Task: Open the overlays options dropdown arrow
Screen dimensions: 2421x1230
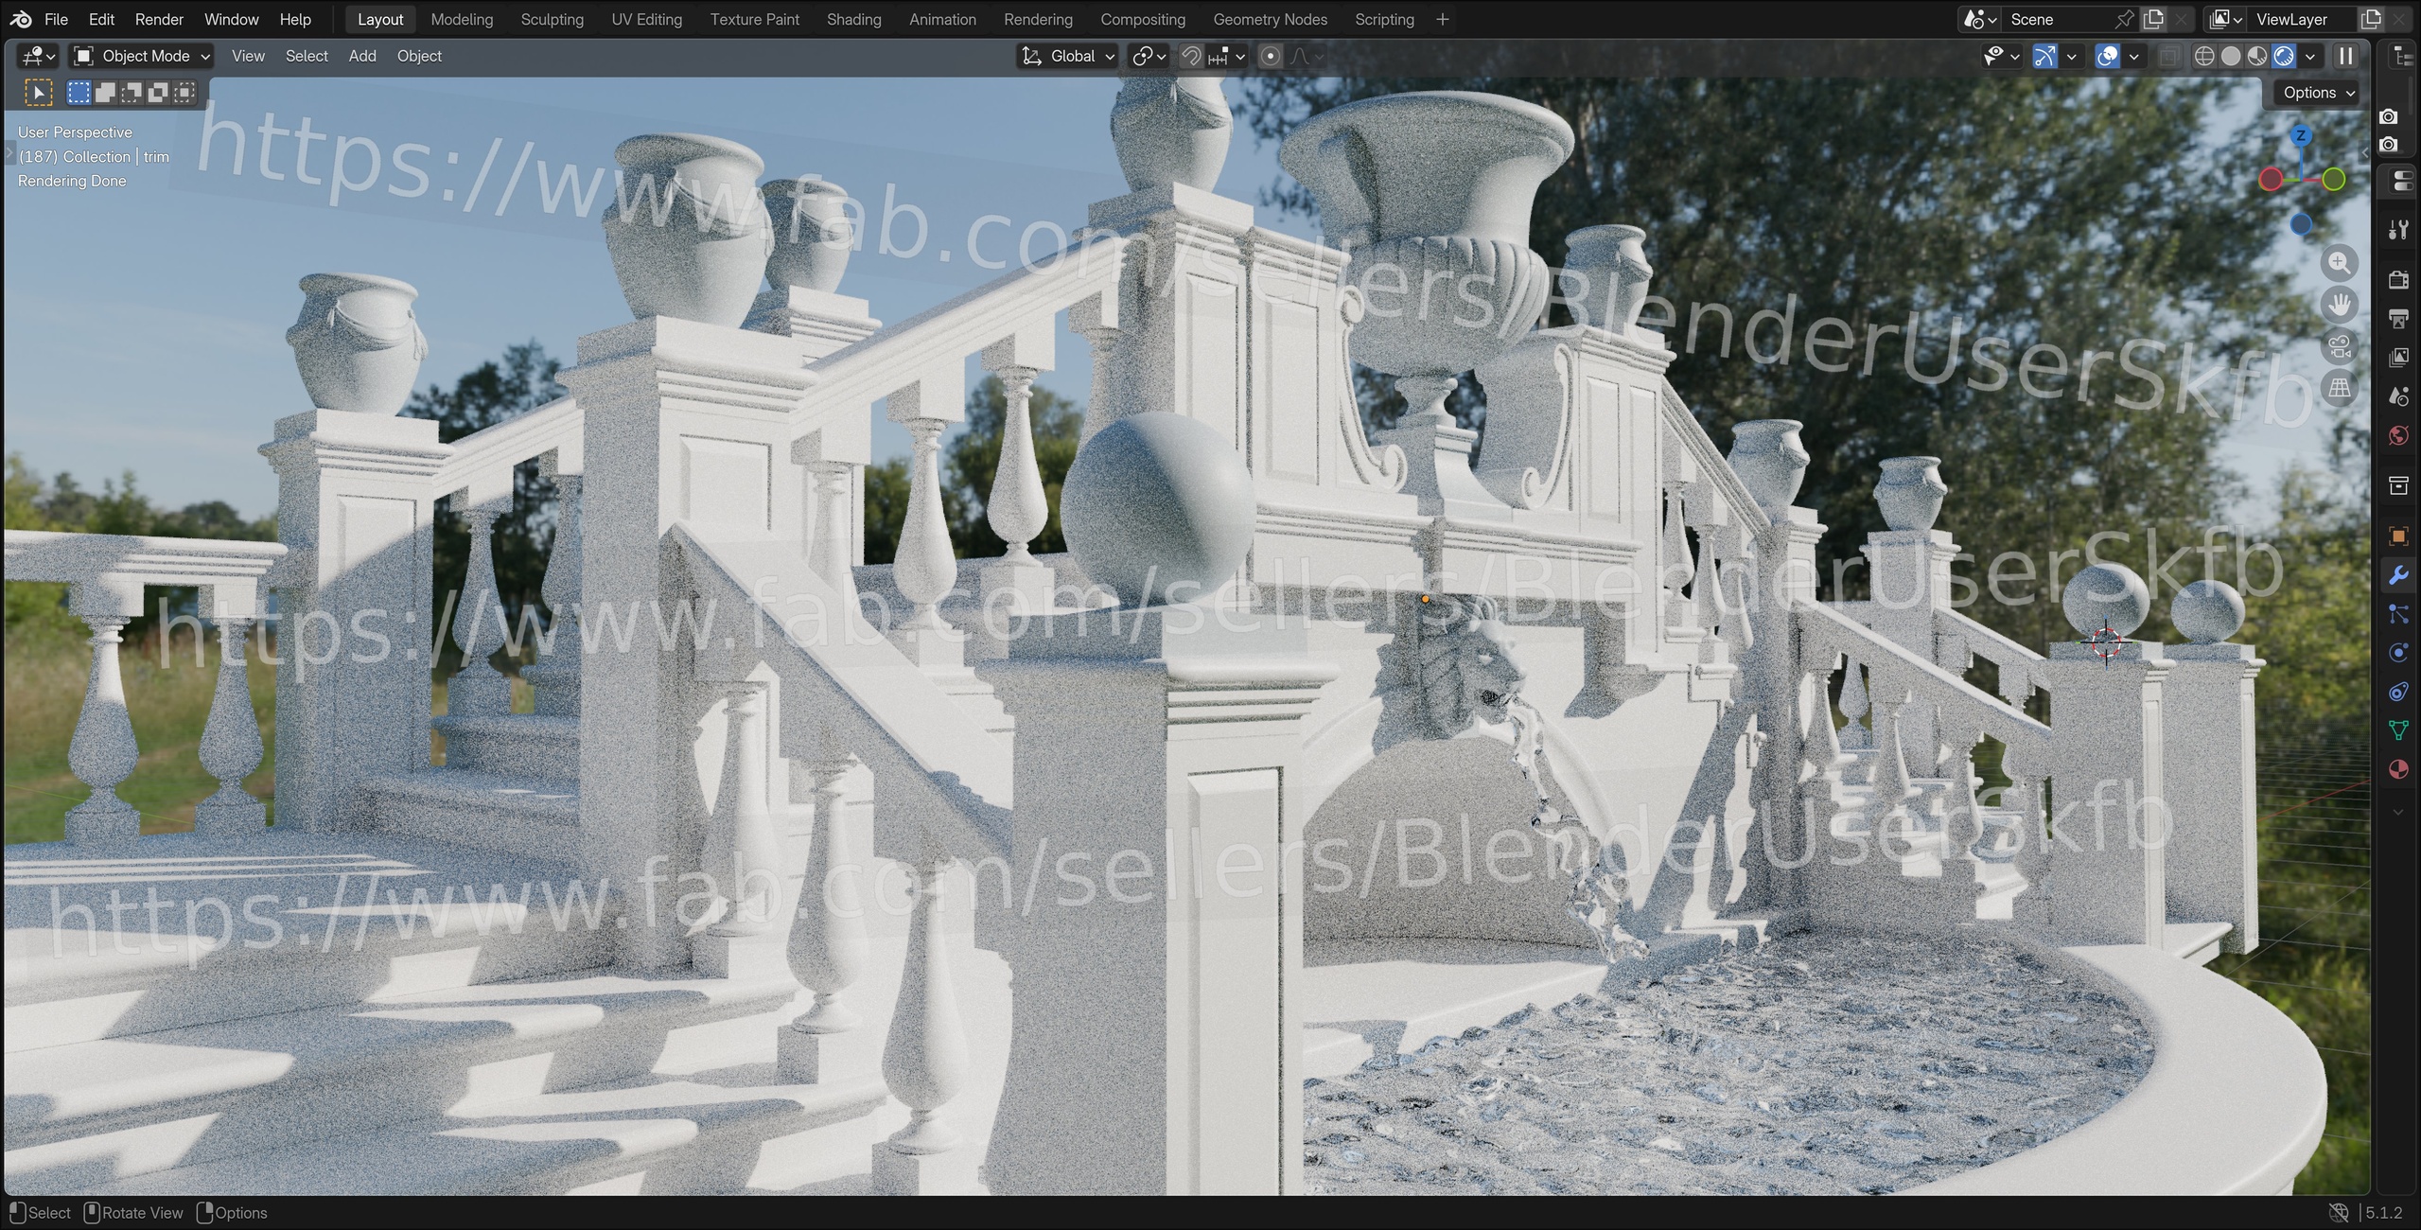Action: [x=2133, y=57]
